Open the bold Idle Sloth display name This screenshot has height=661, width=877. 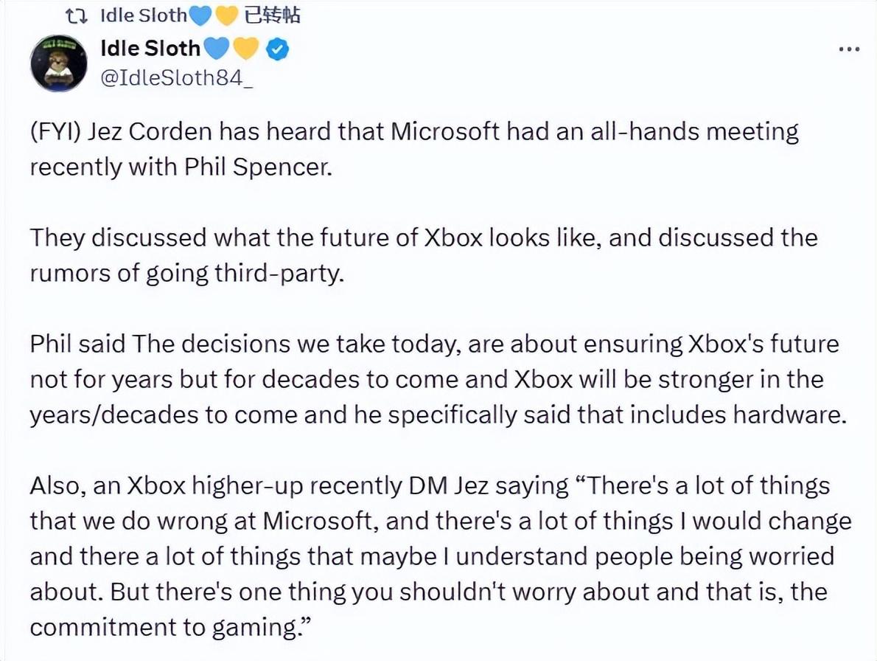pyautogui.click(x=150, y=49)
